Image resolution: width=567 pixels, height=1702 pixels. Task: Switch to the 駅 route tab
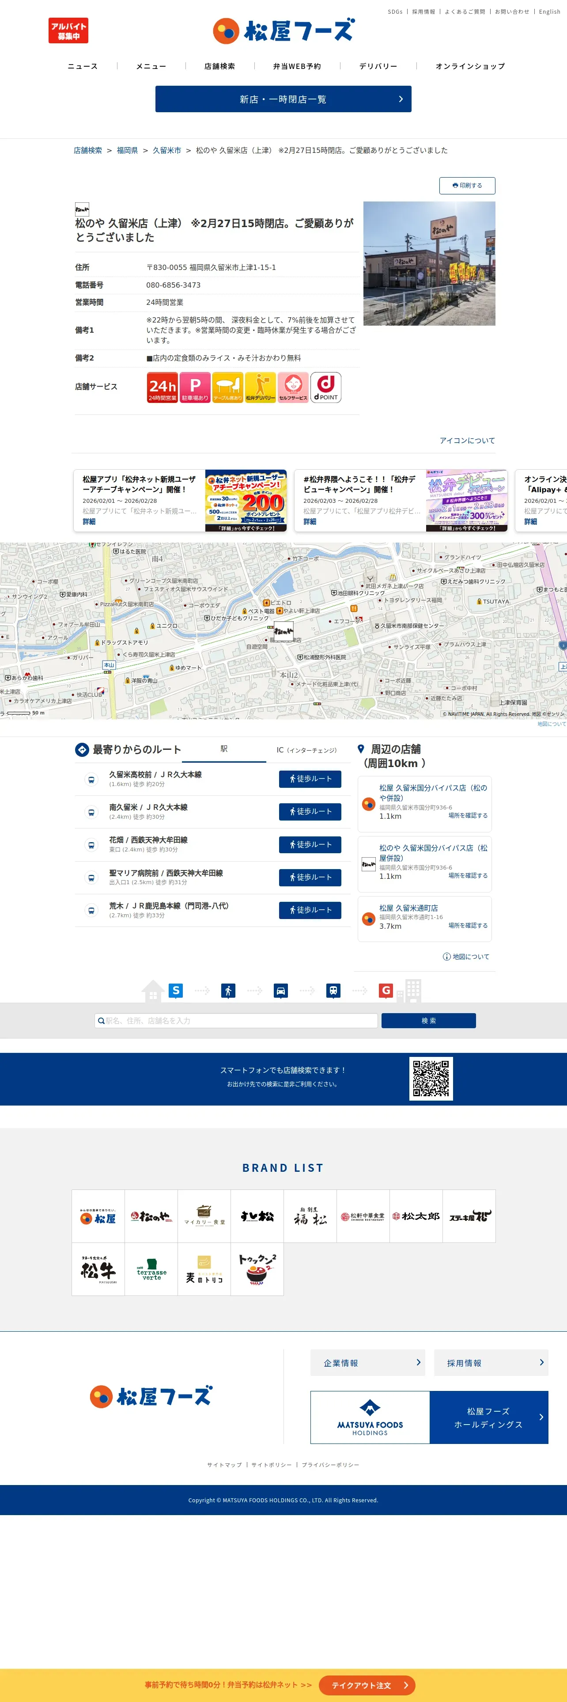(x=224, y=749)
